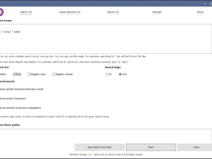Click the Search logic: heading

pyautogui.click(x=113, y=67)
